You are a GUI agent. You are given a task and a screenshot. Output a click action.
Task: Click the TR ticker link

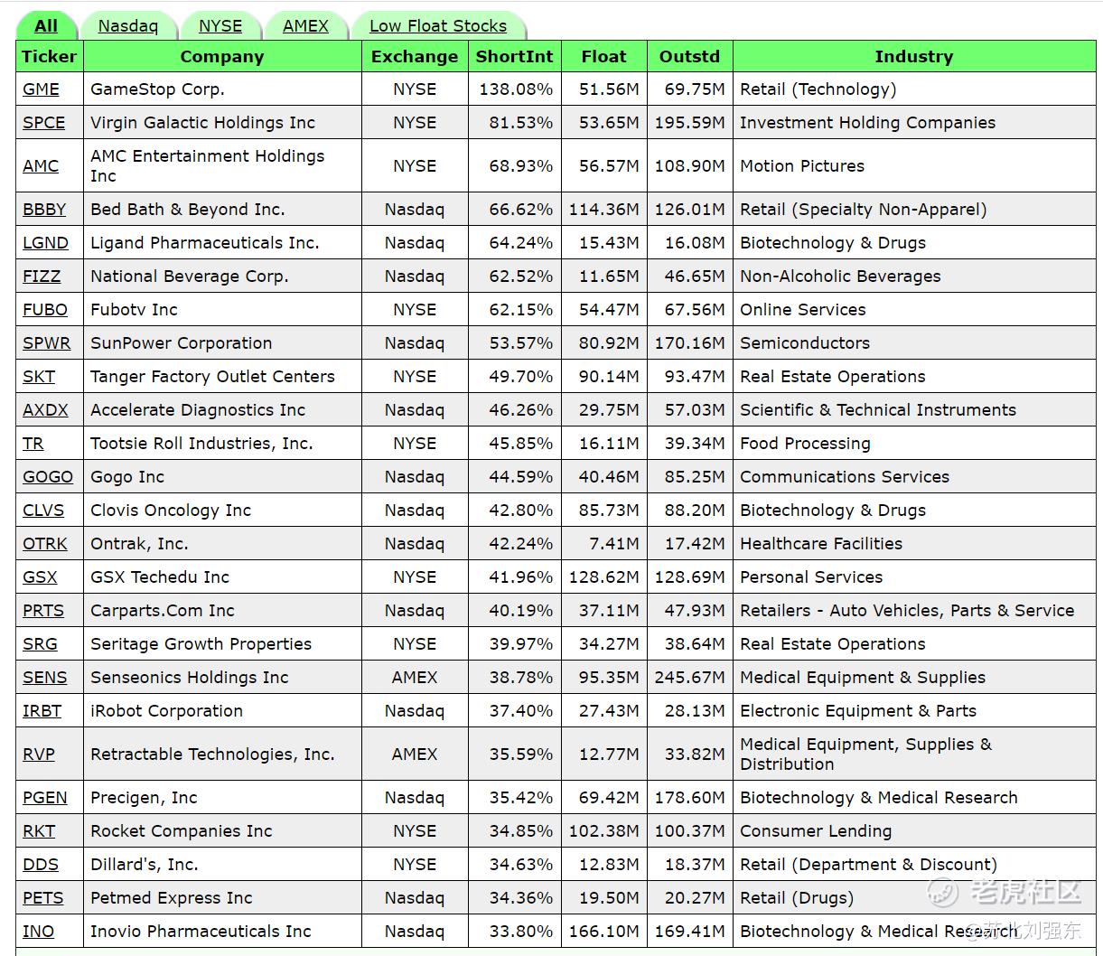33,444
